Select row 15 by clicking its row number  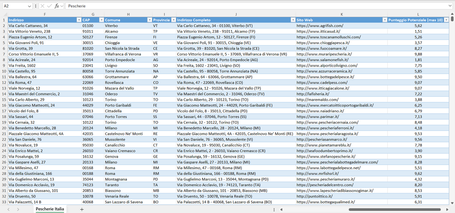pyautogui.click(x=5, y=99)
